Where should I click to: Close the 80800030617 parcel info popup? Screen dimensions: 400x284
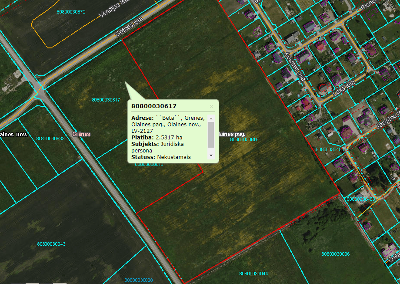tap(211, 106)
